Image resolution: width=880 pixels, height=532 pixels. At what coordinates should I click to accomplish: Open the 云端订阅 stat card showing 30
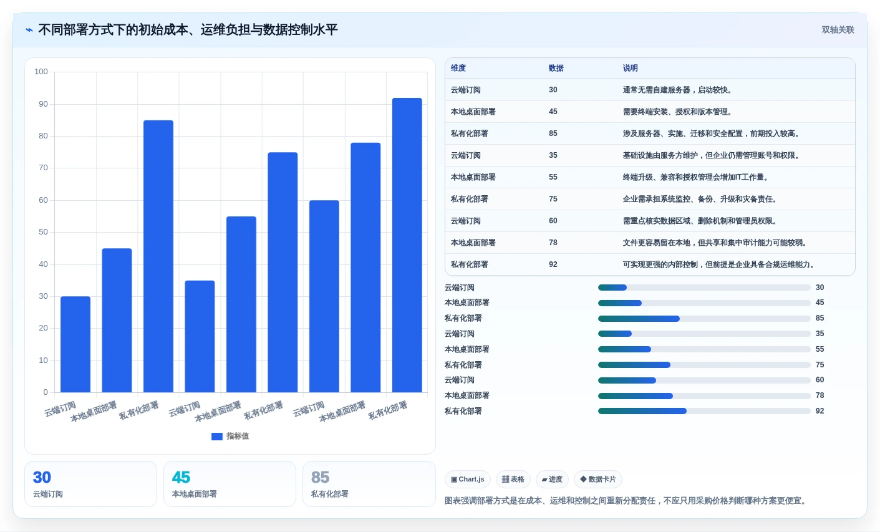click(90, 484)
